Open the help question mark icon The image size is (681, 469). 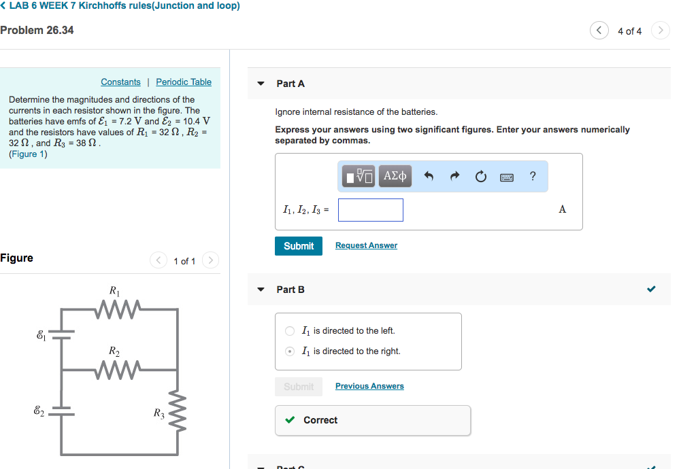point(533,176)
